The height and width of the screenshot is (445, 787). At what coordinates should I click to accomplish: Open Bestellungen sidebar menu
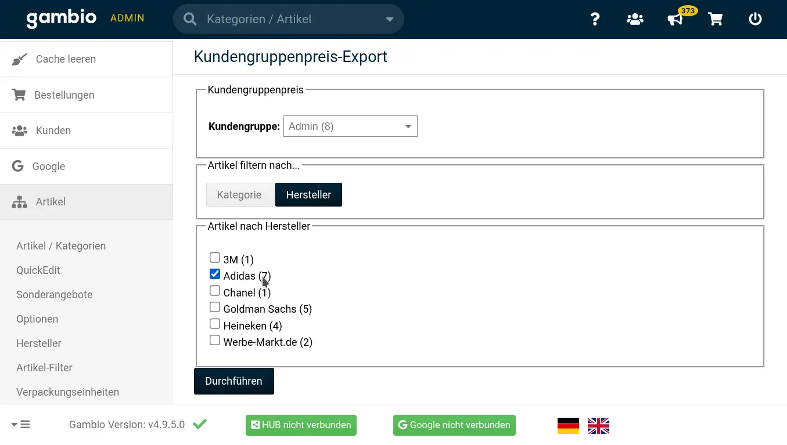(86, 95)
